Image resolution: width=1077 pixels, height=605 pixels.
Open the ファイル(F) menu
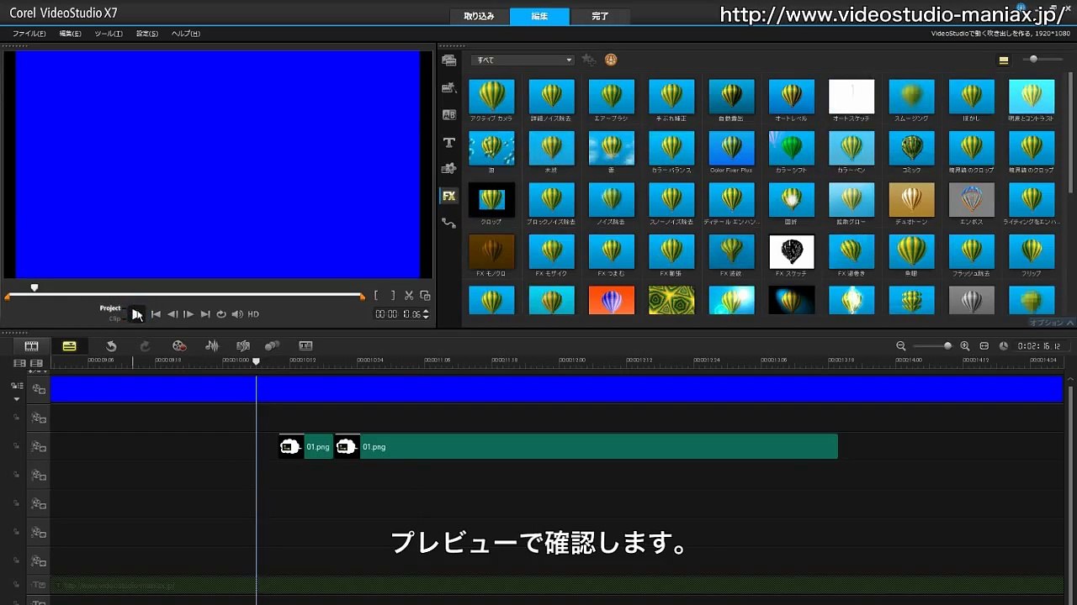(x=29, y=34)
